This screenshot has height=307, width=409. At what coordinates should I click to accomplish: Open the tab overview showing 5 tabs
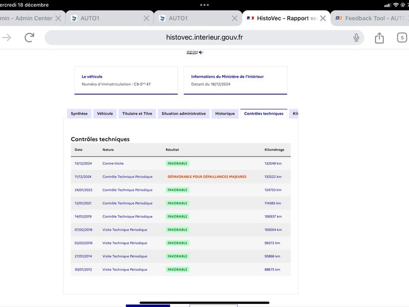pos(402,37)
